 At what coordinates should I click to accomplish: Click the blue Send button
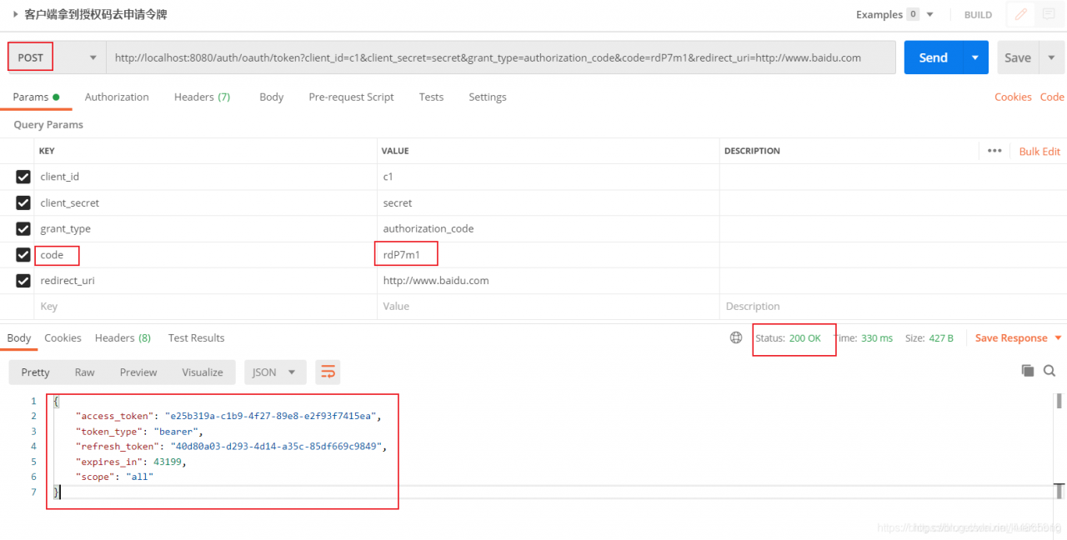pyautogui.click(x=934, y=57)
